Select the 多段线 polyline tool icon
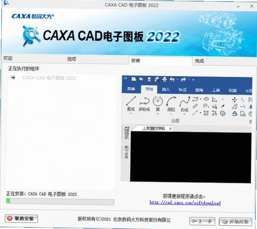 pyautogui.click(x=144, y=101)
